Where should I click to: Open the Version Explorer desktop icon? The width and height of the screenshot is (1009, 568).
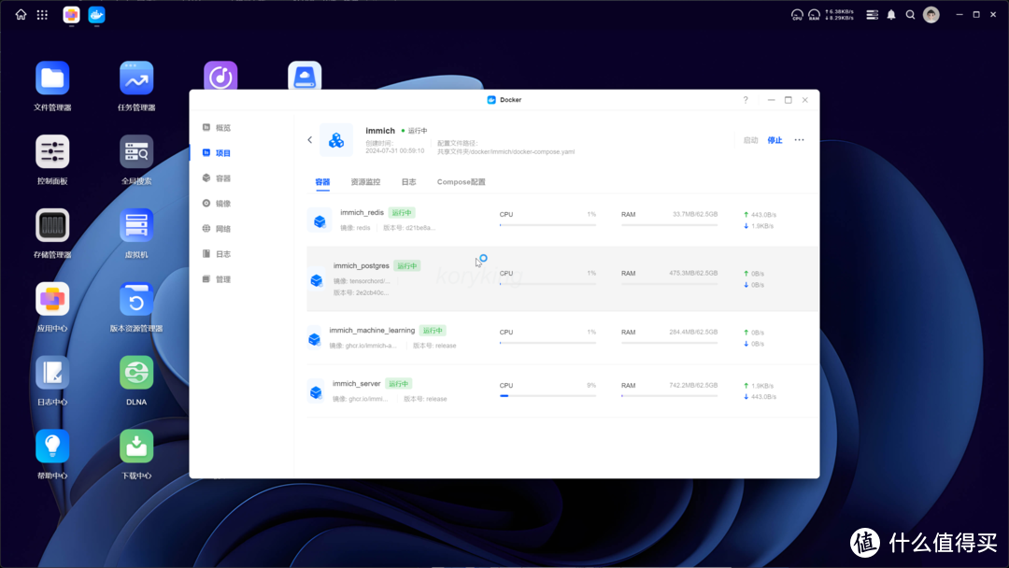(x=136, y=299)
